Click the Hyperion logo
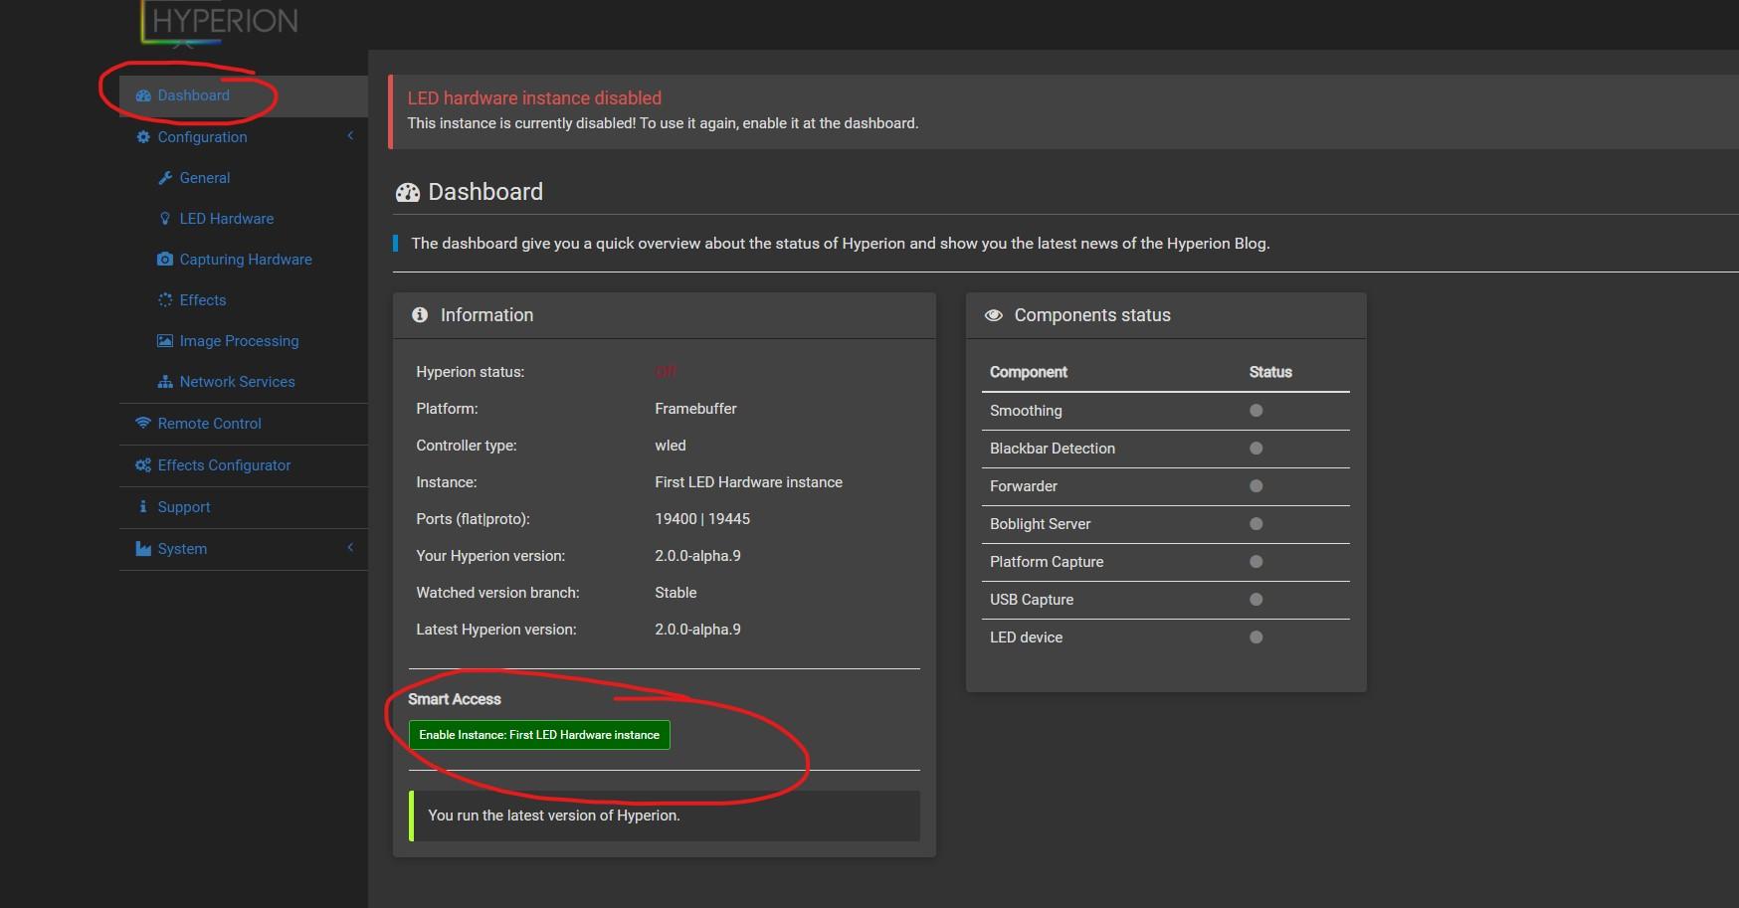 [221, 22]
